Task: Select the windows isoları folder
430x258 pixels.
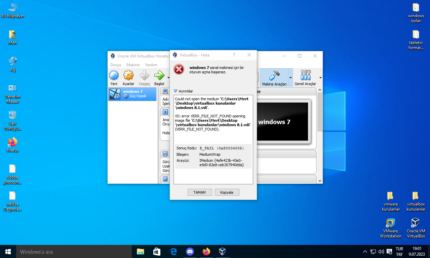Action: pos(416,13)
